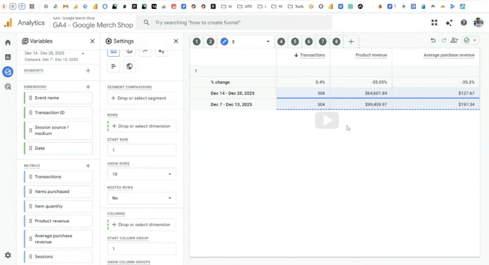Select the line chart visualization icon
This screenshot has height=265, width=489.
click(145, 52)
